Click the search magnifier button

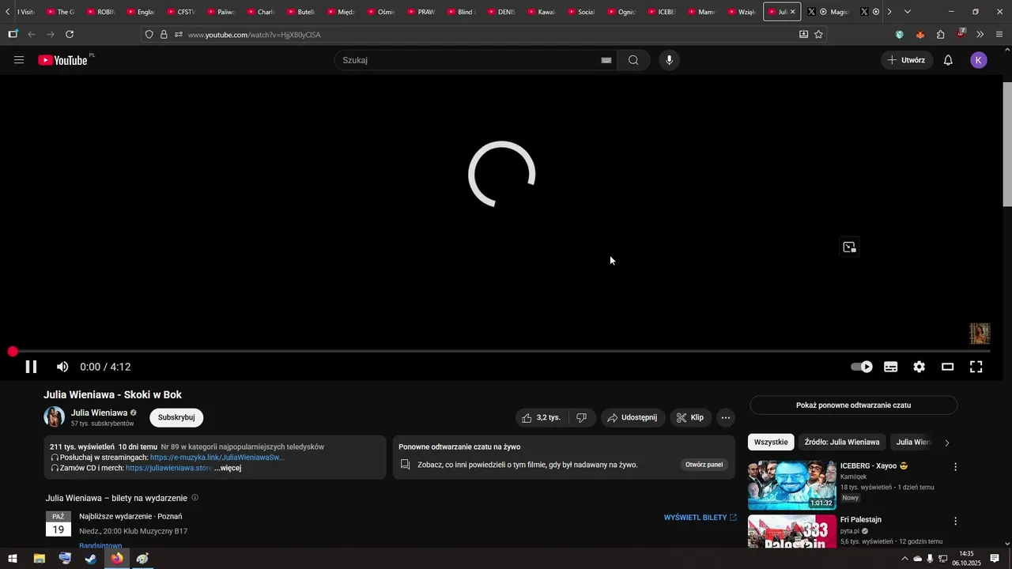633,60
